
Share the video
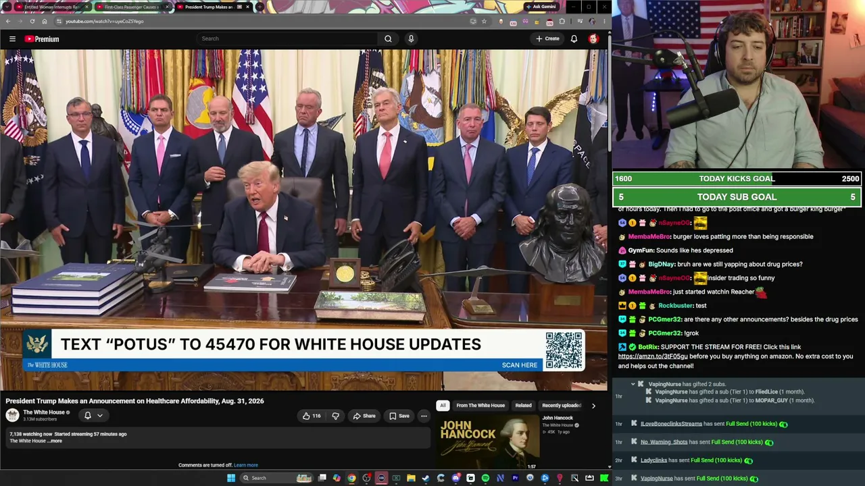click(364, 416)
